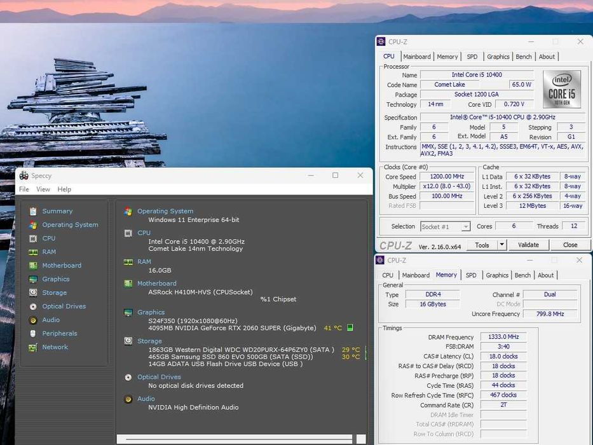The width and height of the screenshot is (593, 445).
Task: Click the Network icon in Speccy sidebar
Action: pos(33,347)
